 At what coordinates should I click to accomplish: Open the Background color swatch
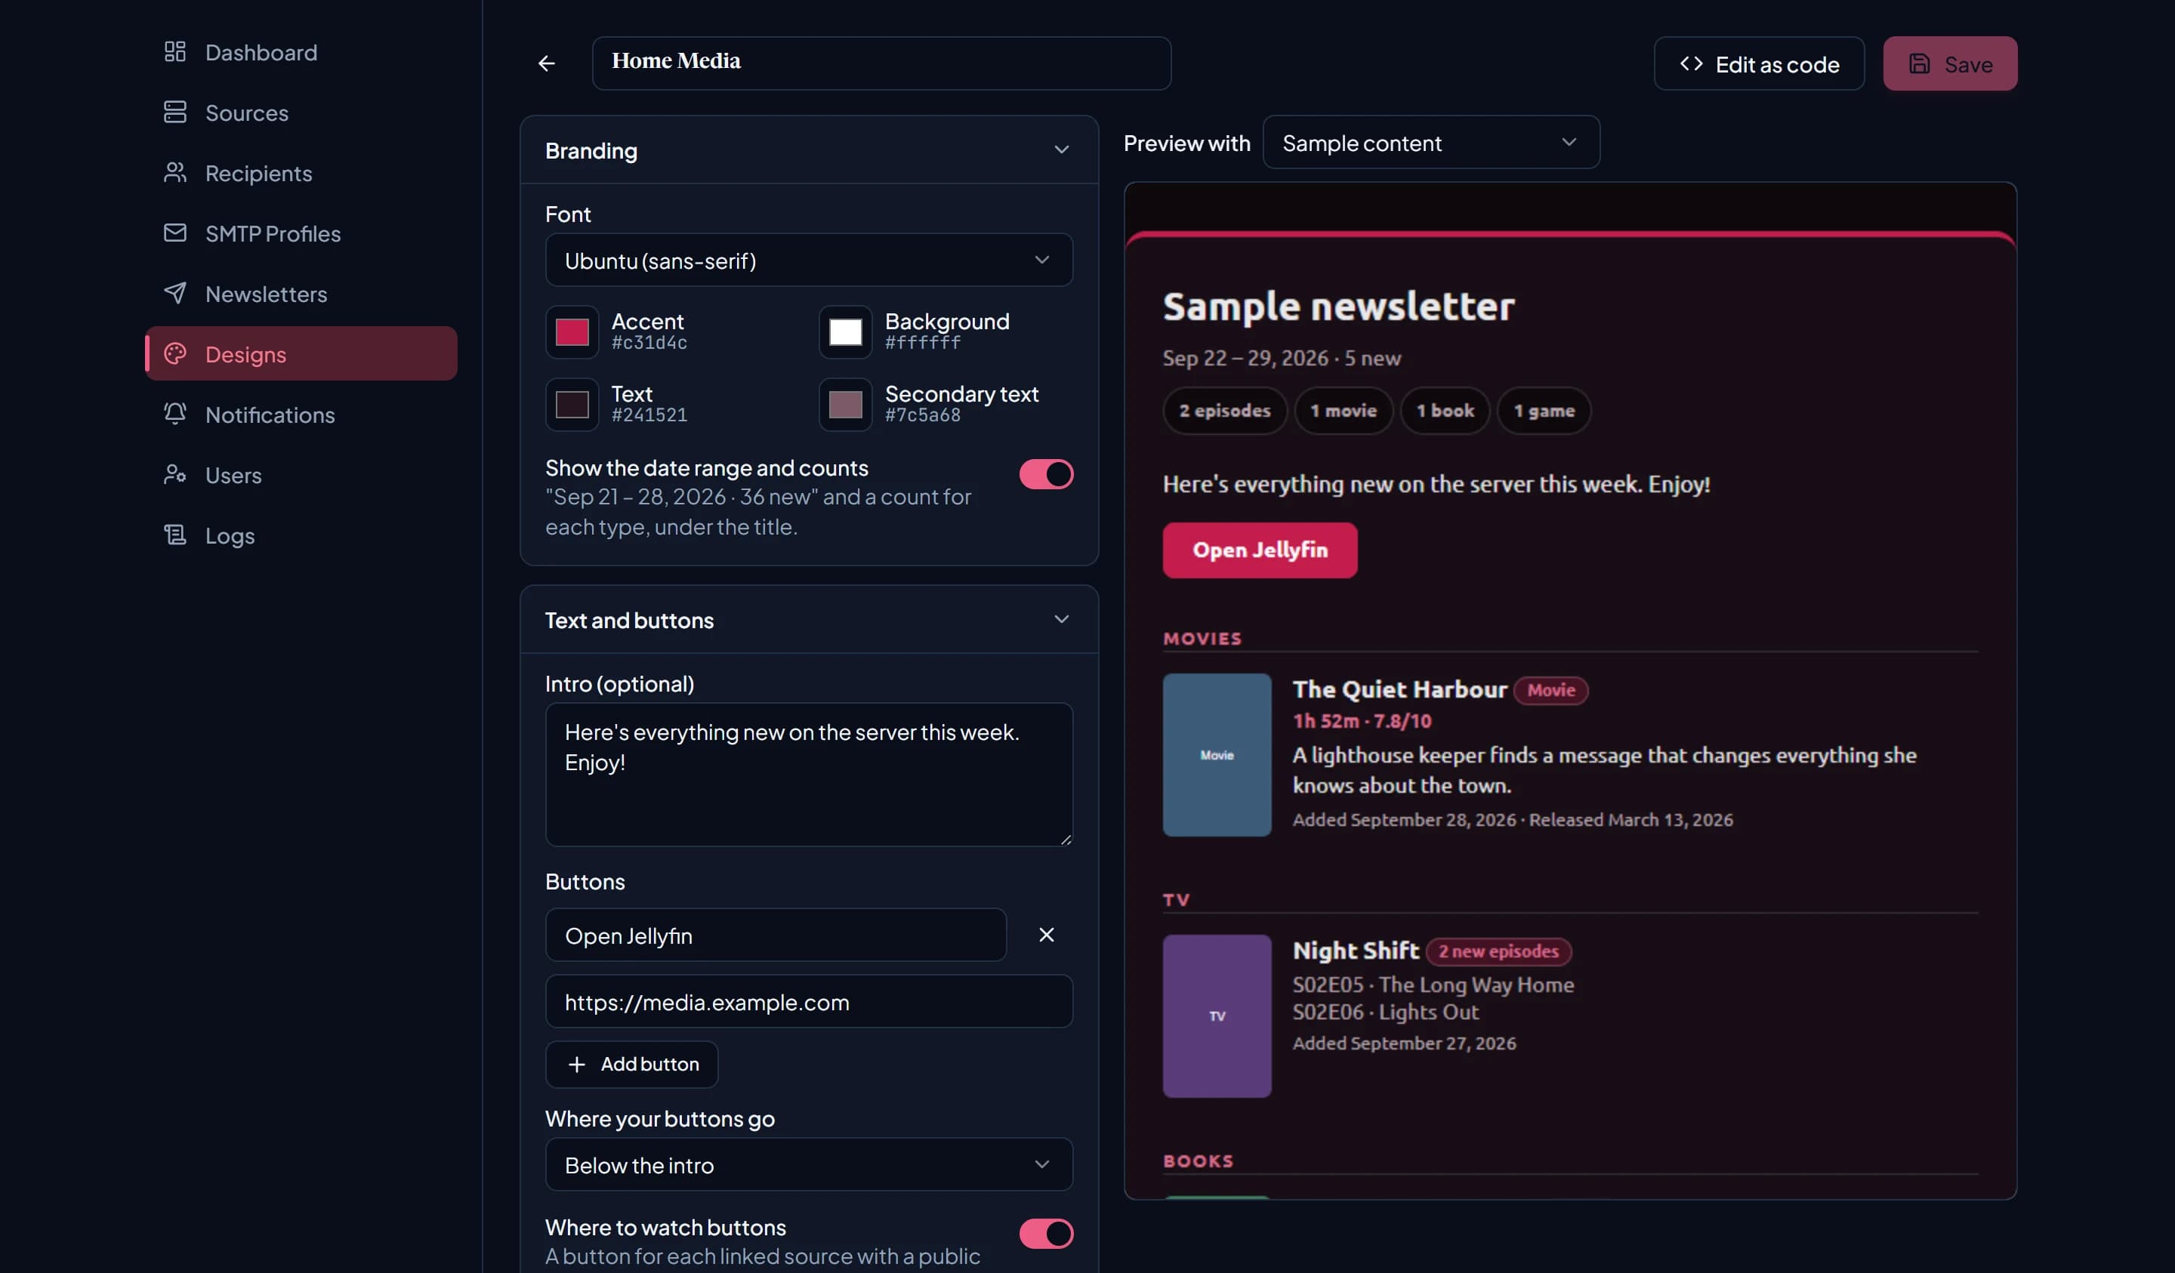[x=846, y=332]
